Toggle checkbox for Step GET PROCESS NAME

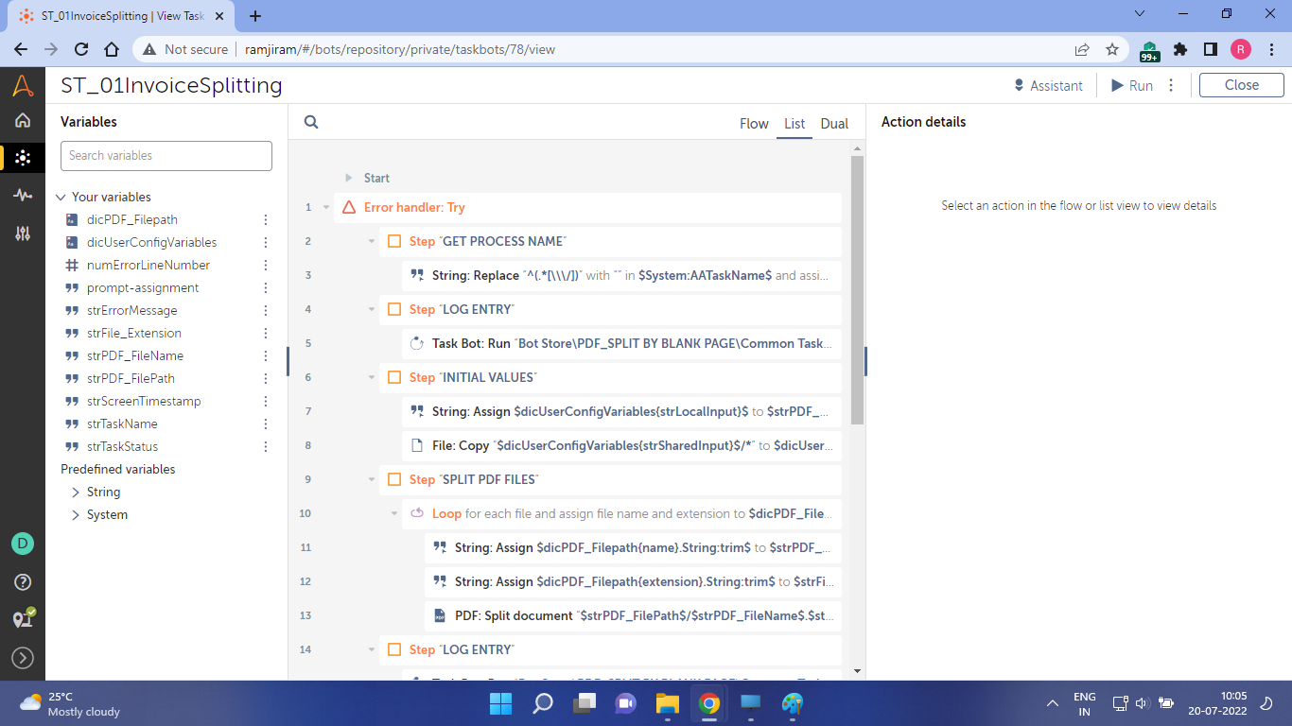pos(394,241)
